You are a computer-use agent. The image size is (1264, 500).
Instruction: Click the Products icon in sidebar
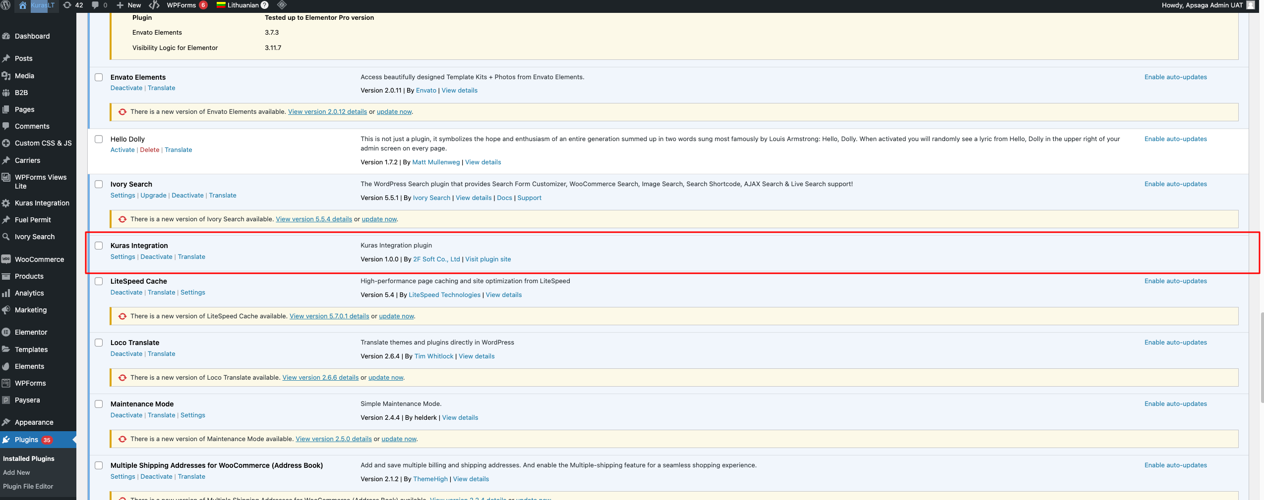point(6,276)
